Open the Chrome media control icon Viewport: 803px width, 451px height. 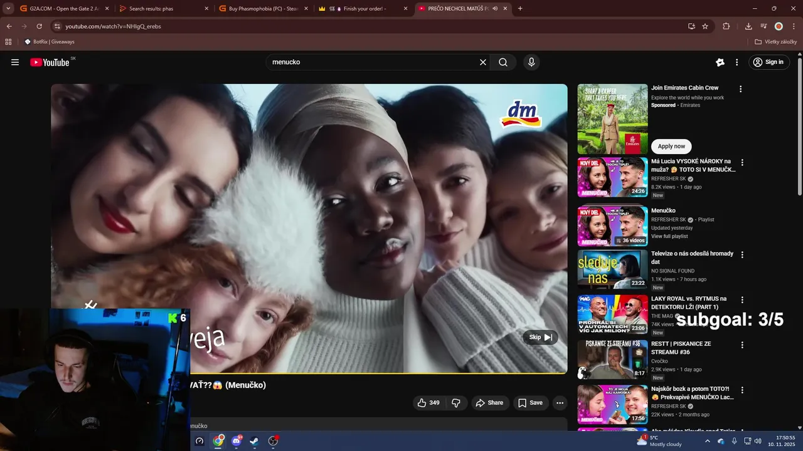point(763,26)
